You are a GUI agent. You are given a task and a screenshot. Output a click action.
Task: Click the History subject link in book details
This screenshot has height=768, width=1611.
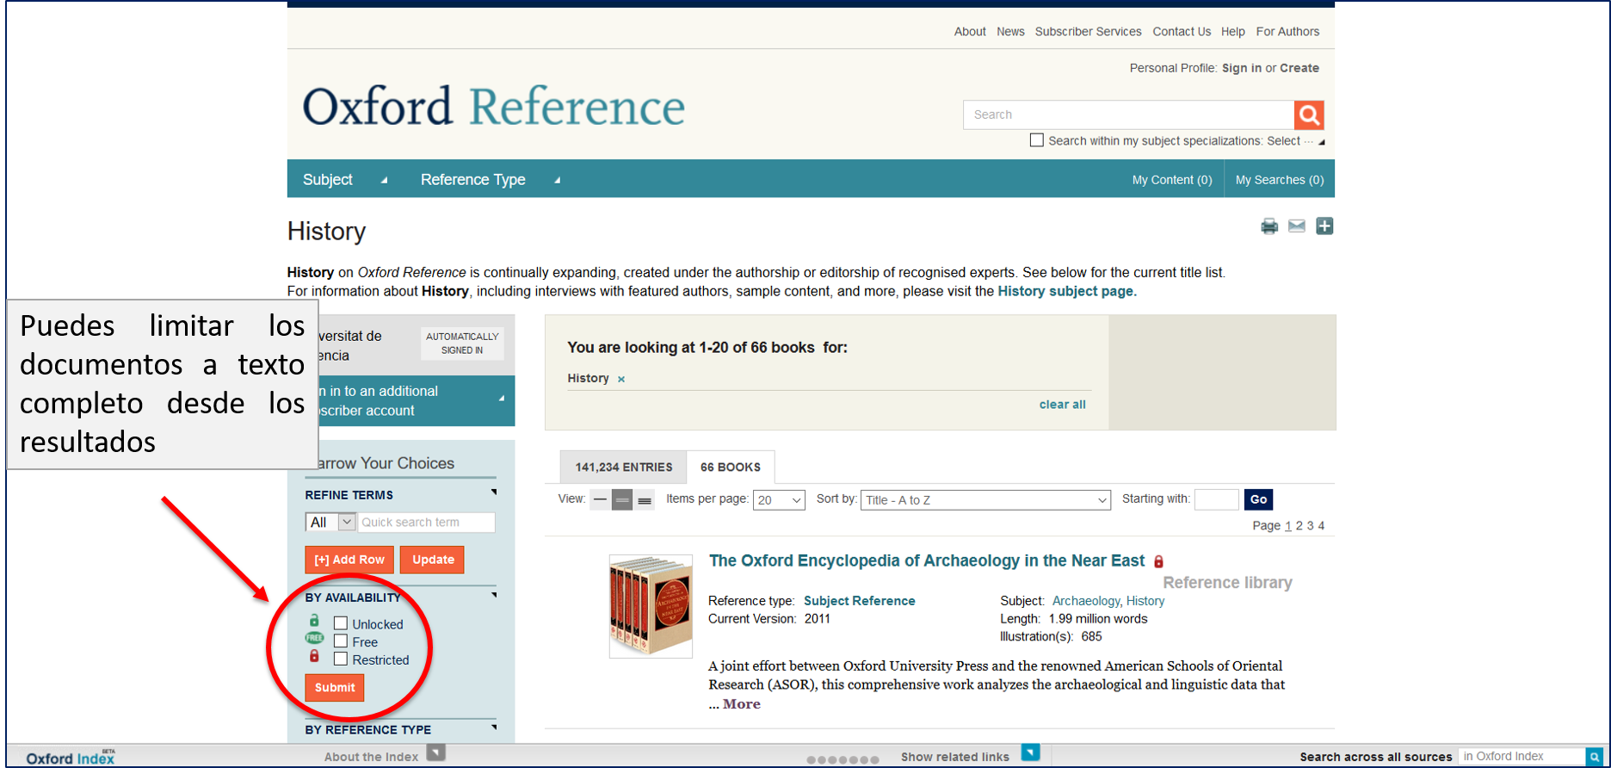tap(1145, 601)
